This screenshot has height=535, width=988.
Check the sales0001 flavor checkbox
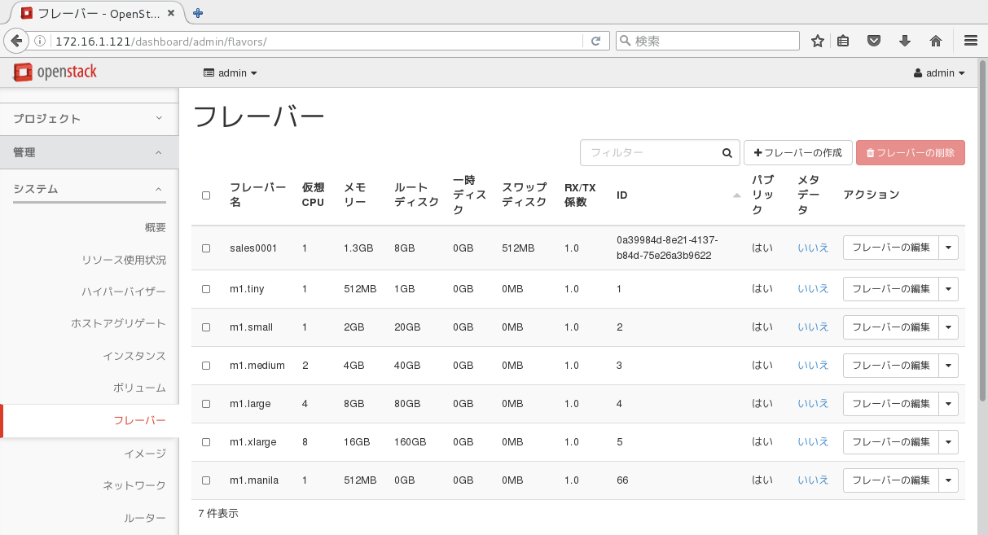206,248
